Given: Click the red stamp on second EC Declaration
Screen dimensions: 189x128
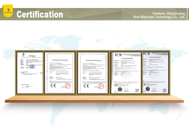Looking at the screenshot, I should [x=101, y=86].
